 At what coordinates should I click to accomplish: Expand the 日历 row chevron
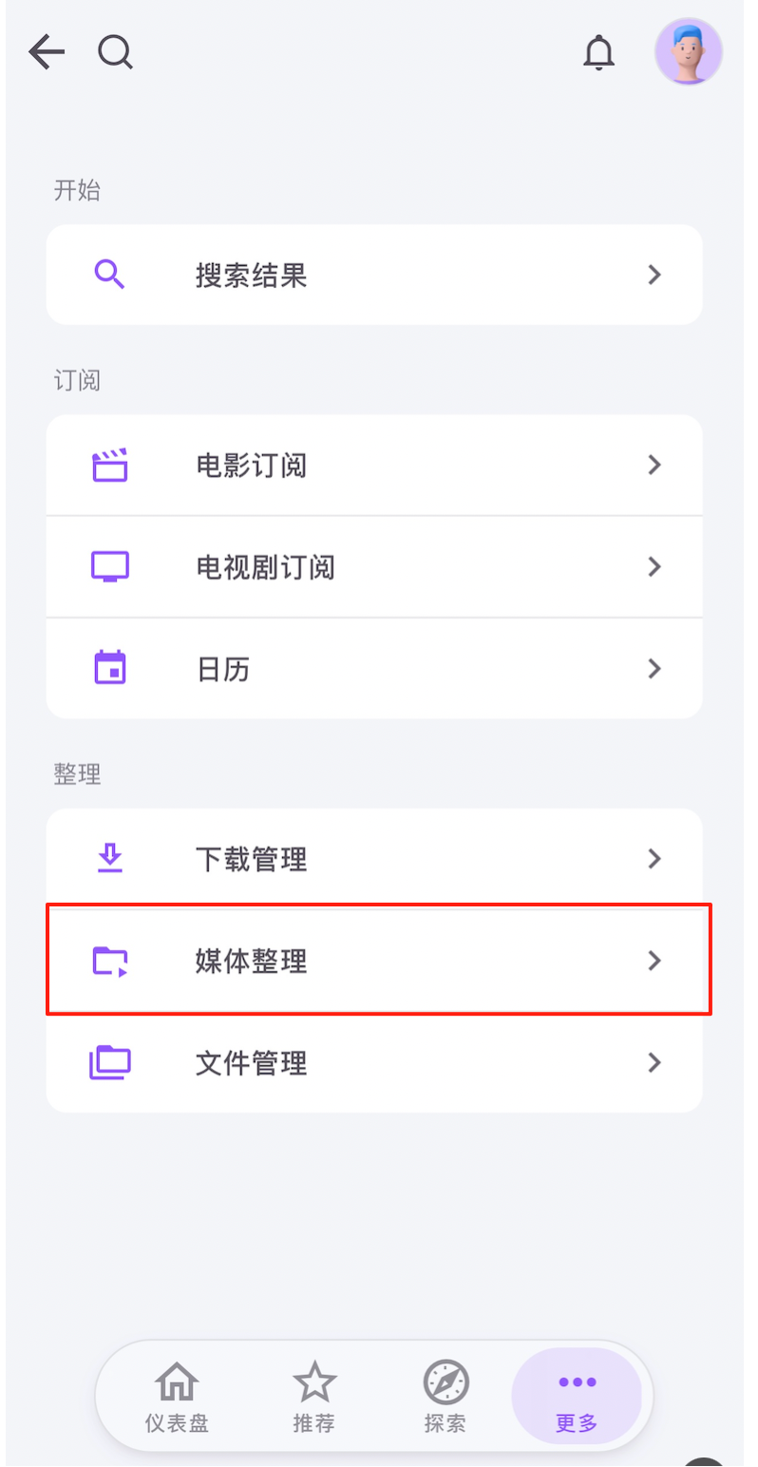(654, 668)
